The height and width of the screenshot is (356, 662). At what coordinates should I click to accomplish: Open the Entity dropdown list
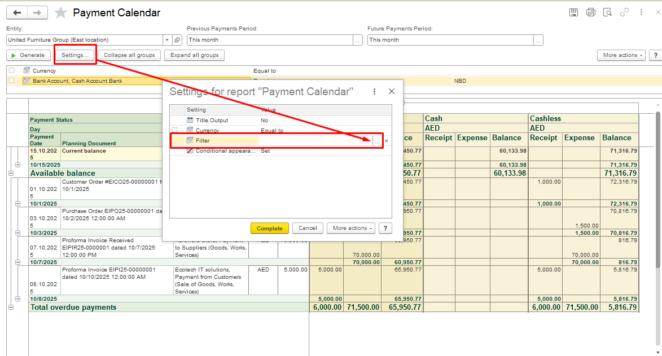167,40
